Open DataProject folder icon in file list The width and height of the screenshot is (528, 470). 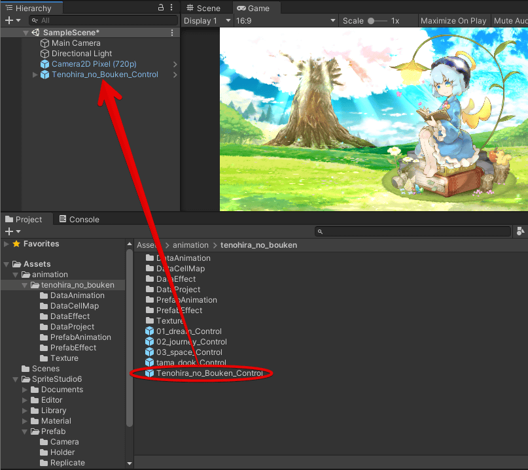point(150,289)
